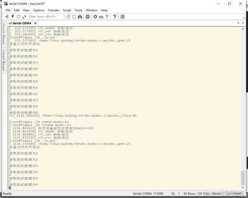Click the Keymap Editor keyboard icon

101,17
